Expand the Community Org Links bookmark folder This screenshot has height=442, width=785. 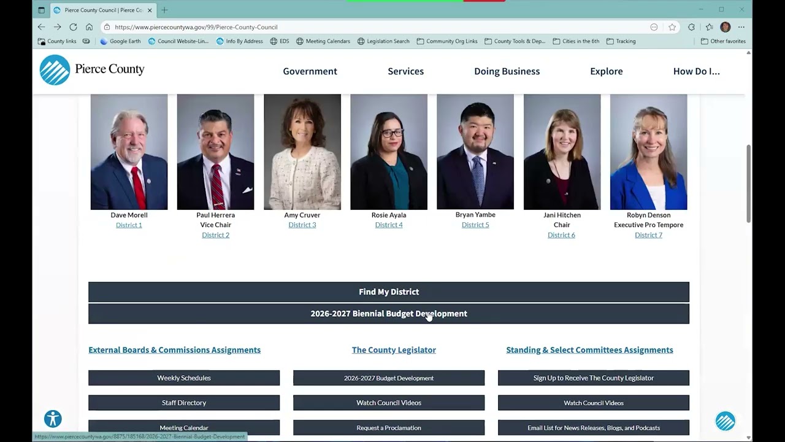(447, 41)
